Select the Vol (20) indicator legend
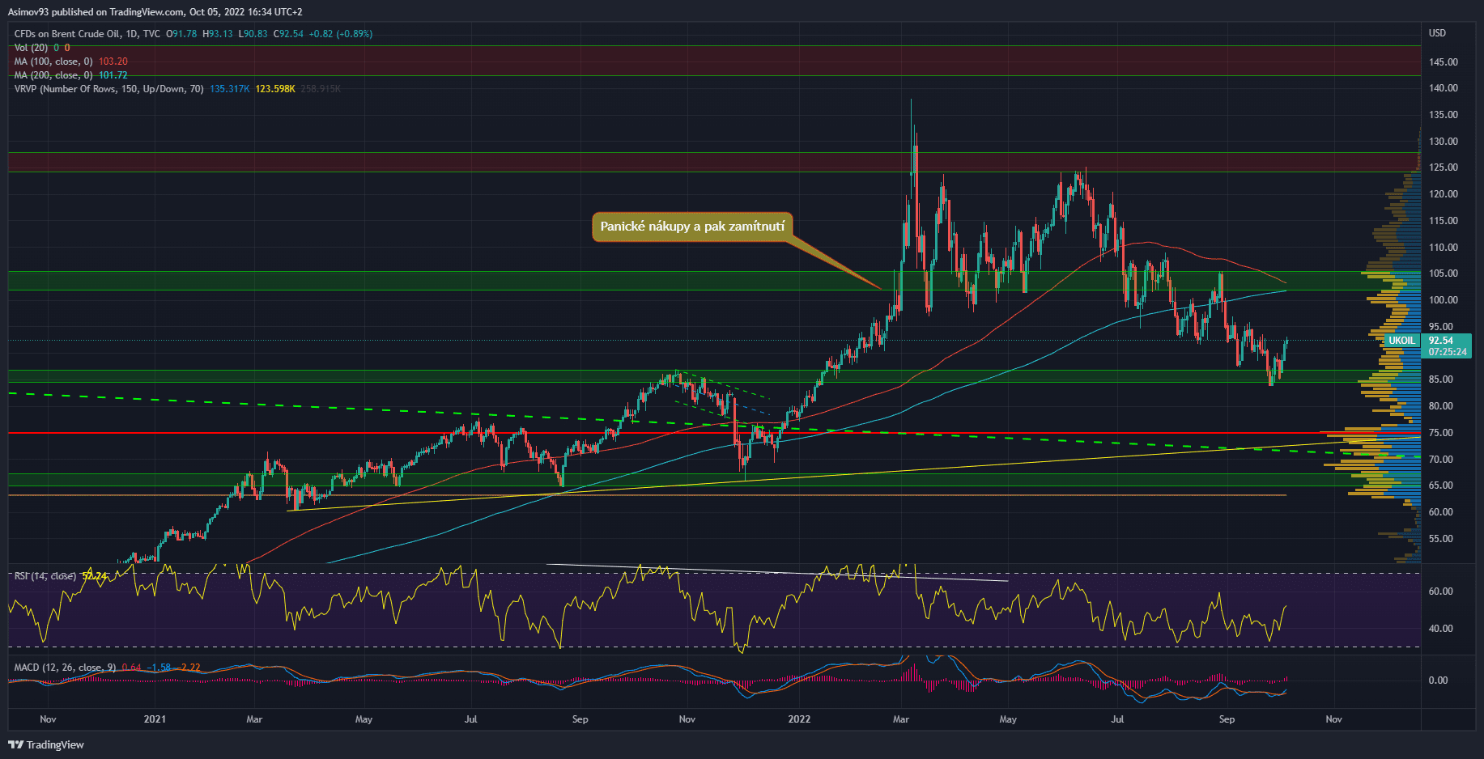 [32, 48]
